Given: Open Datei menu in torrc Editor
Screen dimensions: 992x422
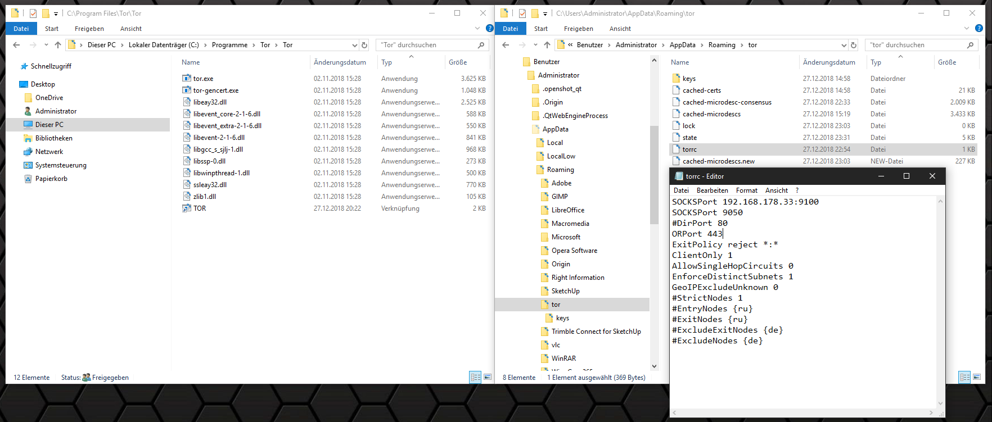Looking at the screenshot, I should pyautogui.click(x=681, y=190).
